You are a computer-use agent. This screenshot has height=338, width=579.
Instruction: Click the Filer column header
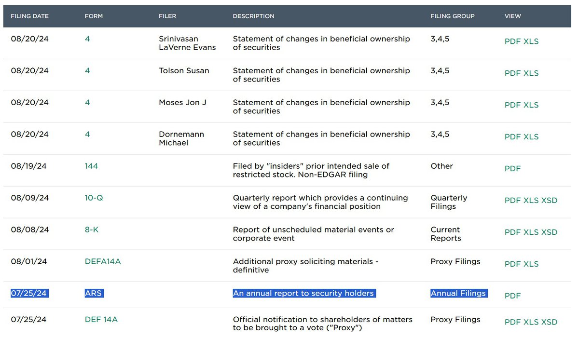[x=167, y=16]
